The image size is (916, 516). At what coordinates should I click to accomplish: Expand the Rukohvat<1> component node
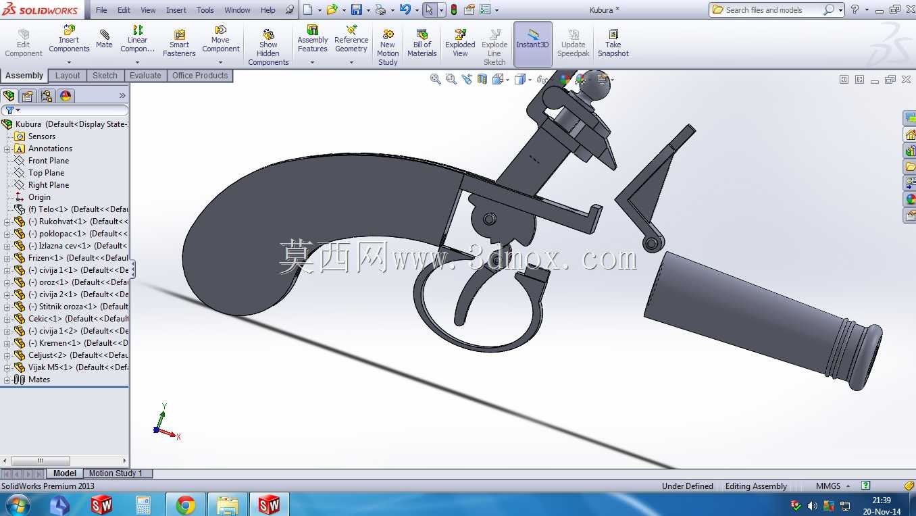pos(7,222)
